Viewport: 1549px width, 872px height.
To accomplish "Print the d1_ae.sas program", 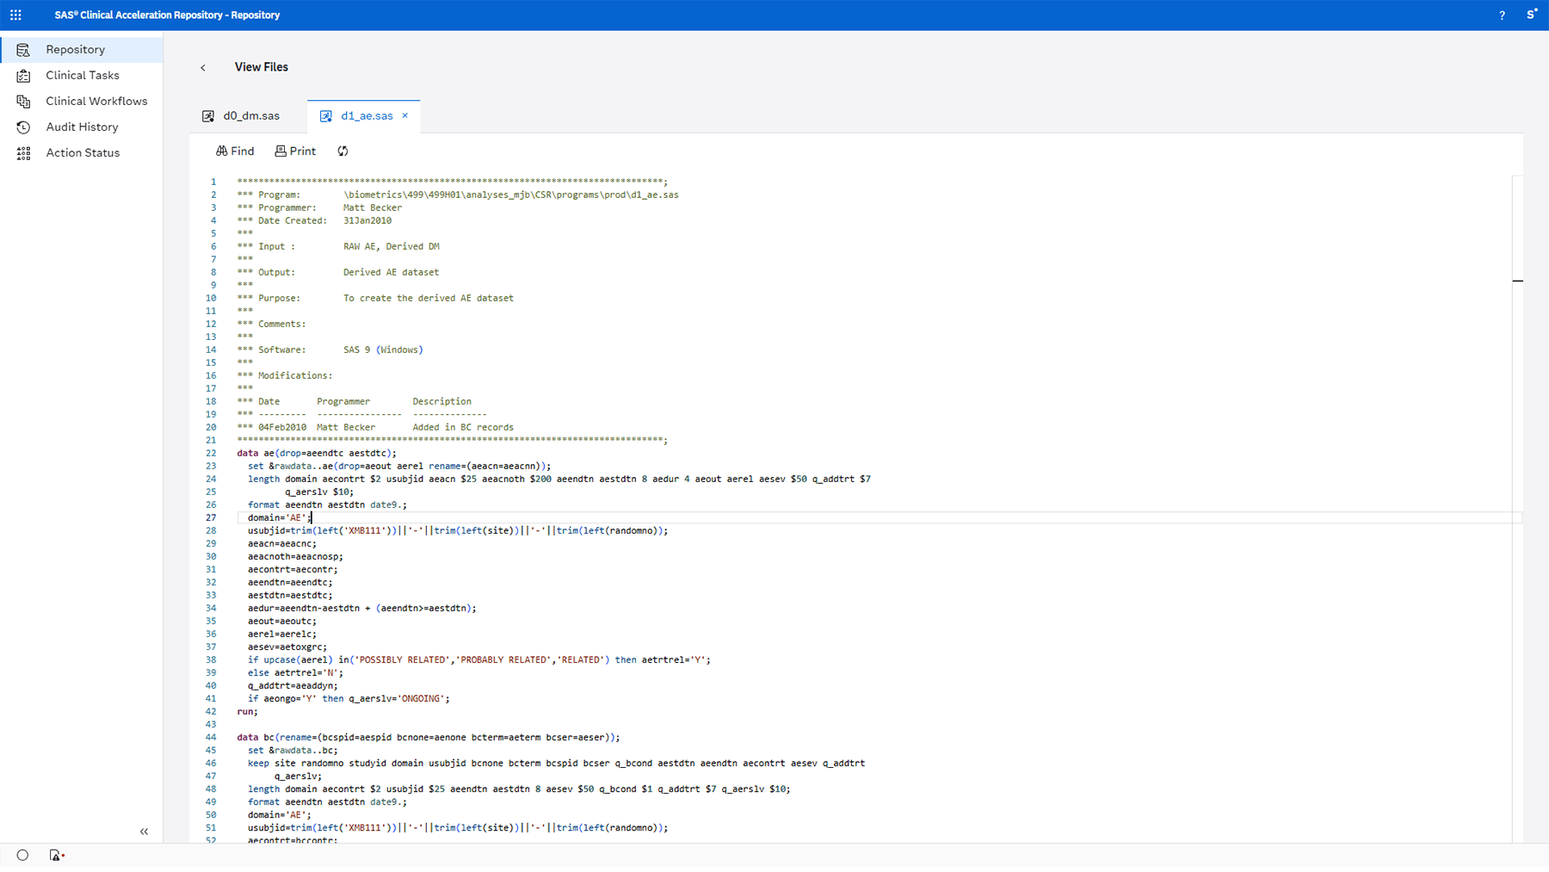I will (295, 151).
